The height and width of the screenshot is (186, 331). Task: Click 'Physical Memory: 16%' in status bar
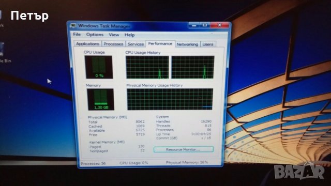pyautogui.click(x=187, y=162)
